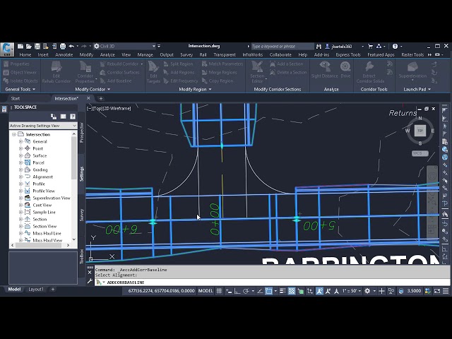This screenshot has width=452, height=339.
Task: Click the WCS coordinate system label
Action: [420, 153]
